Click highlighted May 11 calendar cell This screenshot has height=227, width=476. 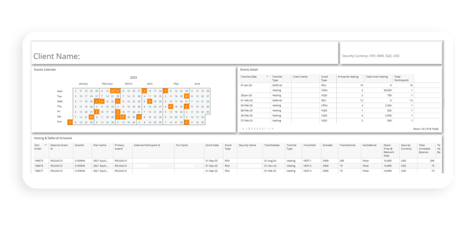pyautogui.click(x=170, y=106)
